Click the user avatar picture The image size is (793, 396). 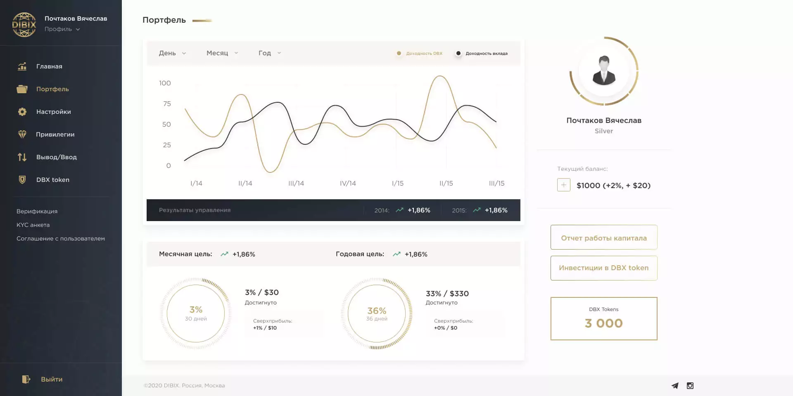604,71
